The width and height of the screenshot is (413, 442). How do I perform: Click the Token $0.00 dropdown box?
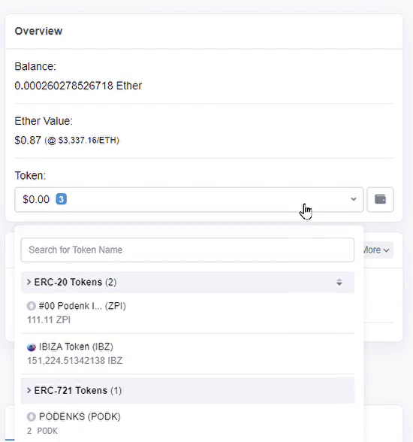[x=189, y=200]
